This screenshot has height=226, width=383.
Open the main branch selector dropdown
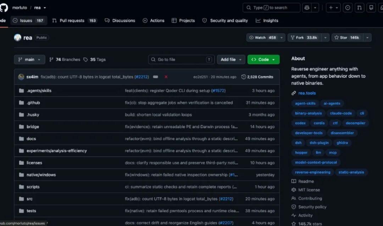[x=29, y=60]
